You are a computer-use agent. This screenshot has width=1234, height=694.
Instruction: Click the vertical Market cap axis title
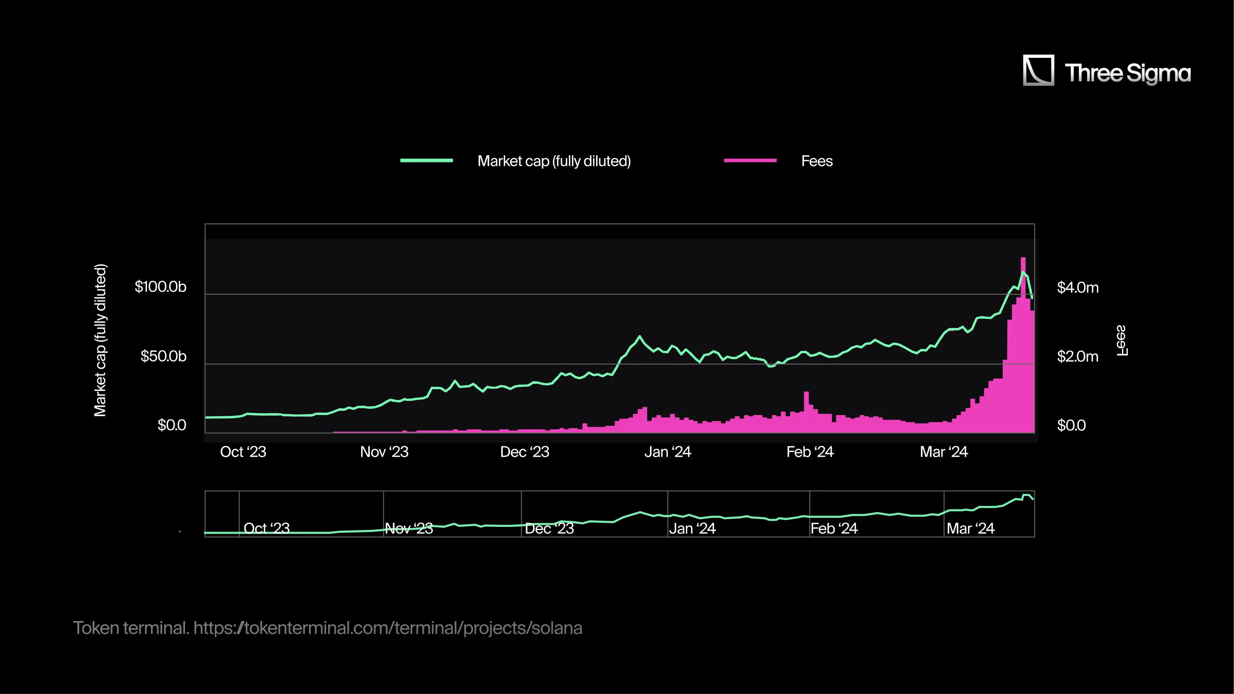click(100, 340)
